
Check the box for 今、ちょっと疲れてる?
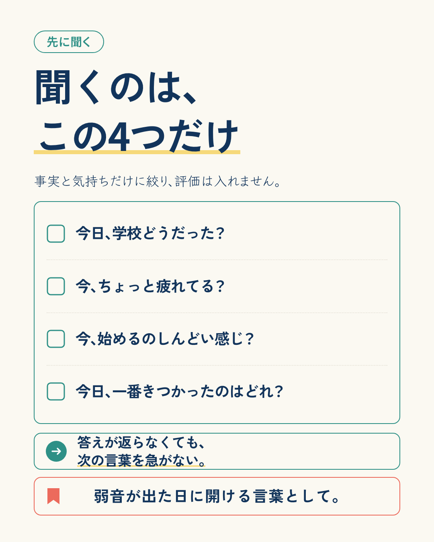click(56, 286)
